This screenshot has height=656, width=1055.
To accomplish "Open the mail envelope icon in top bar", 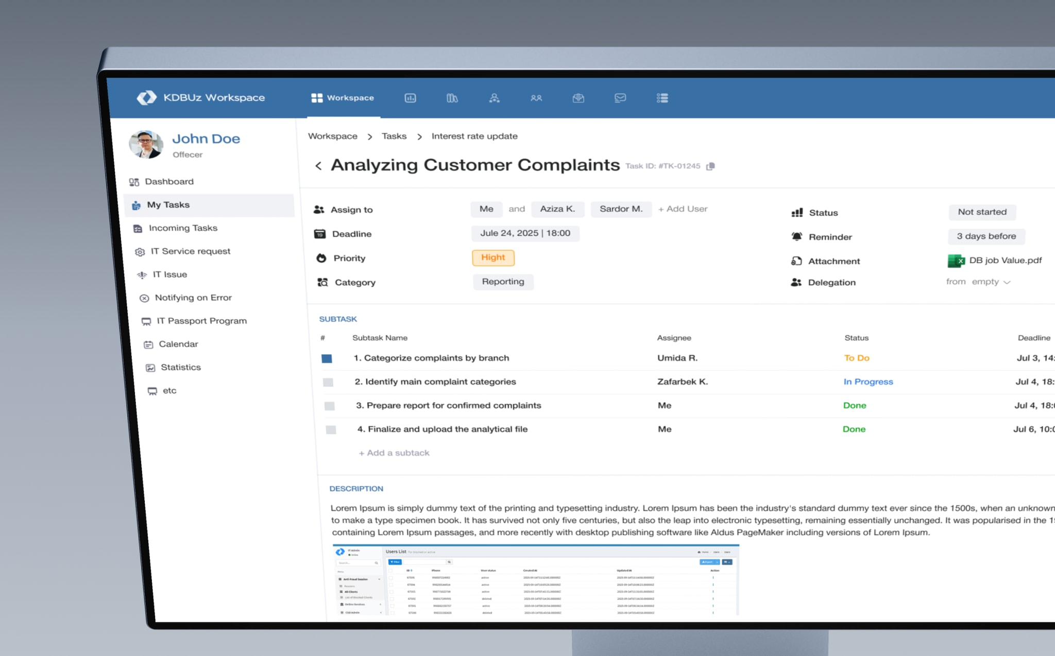I will click(x=620, y=98).
